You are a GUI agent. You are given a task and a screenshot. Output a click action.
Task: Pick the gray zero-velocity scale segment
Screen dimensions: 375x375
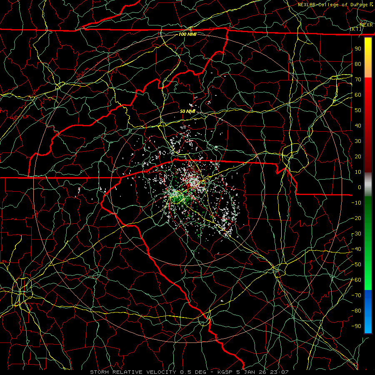(x=368, y=184)
